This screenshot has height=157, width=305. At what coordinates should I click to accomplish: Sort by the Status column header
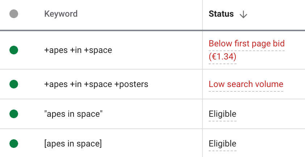(221, 14)
